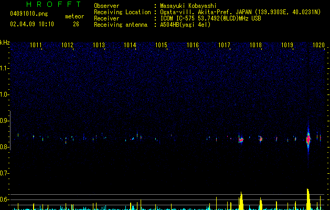Click the date 02.04.09 10:10
The image size is (330, 210).
tap(32, 24)
